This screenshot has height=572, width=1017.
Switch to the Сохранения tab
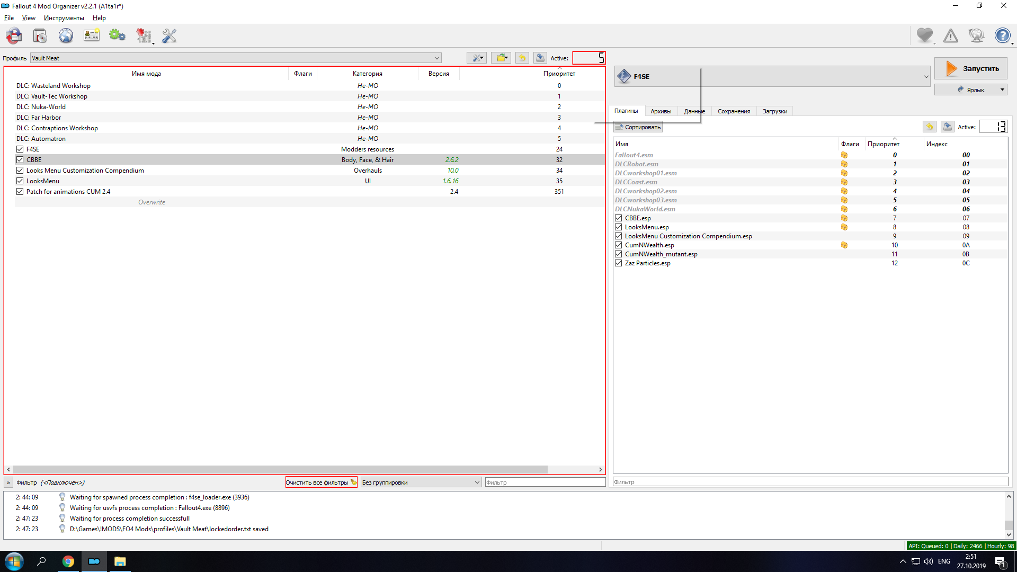(734, 111)
